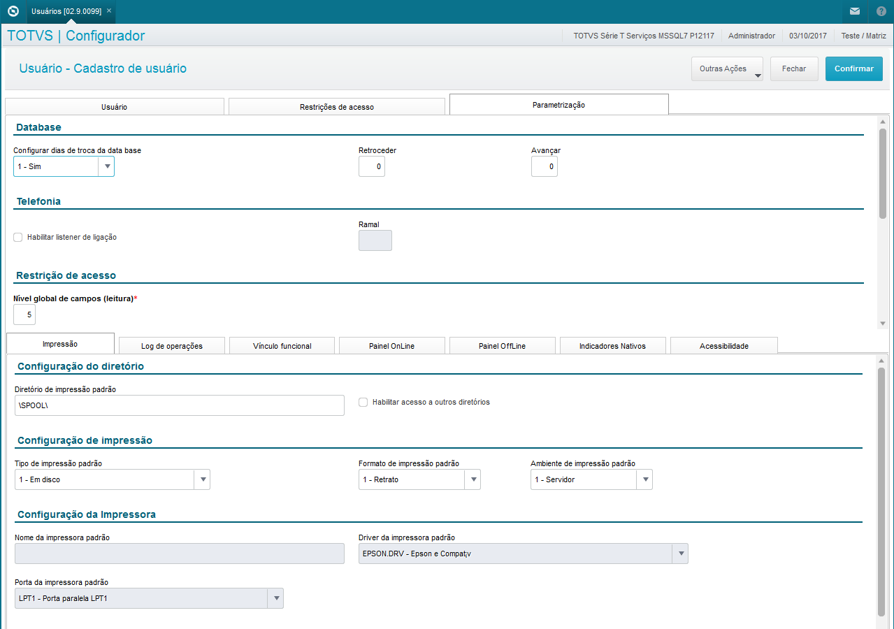This screenshot has width=894, height=629.
Task: Close the Usuários [02.9.0099] tab
Action: [x=109, y=11]
